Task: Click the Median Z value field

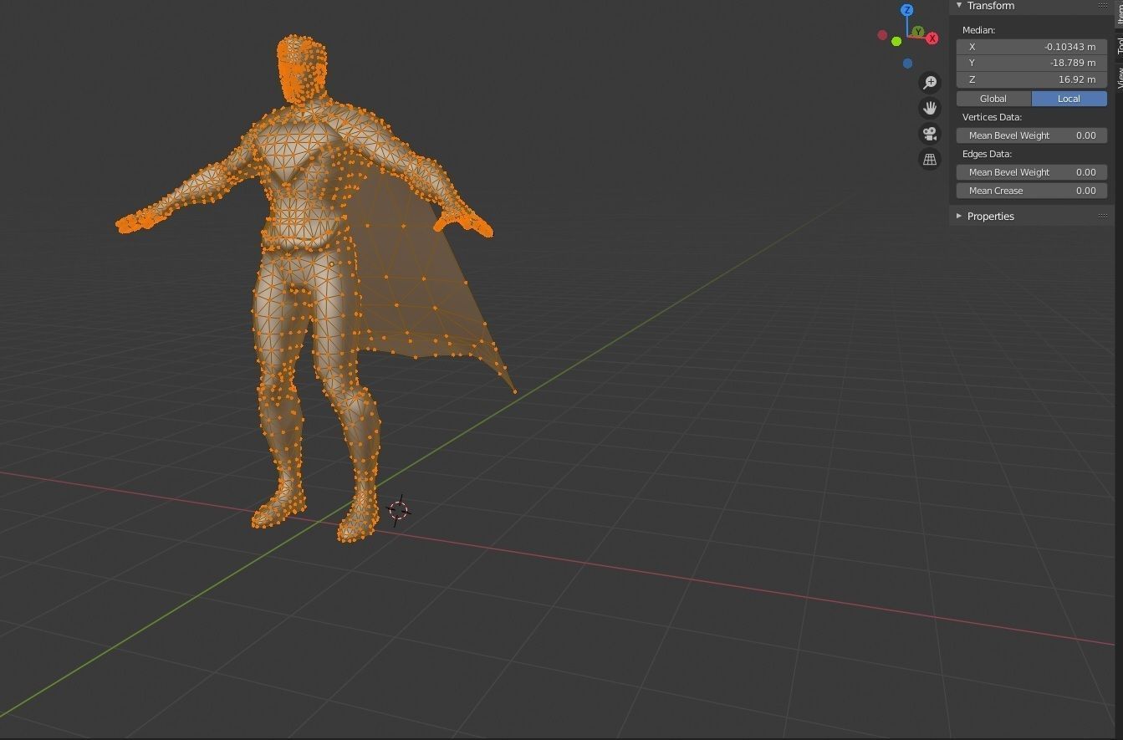Action: point(1032,79)
